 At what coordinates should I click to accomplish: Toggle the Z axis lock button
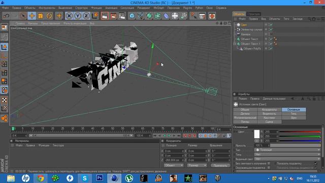tap(86, 16)
